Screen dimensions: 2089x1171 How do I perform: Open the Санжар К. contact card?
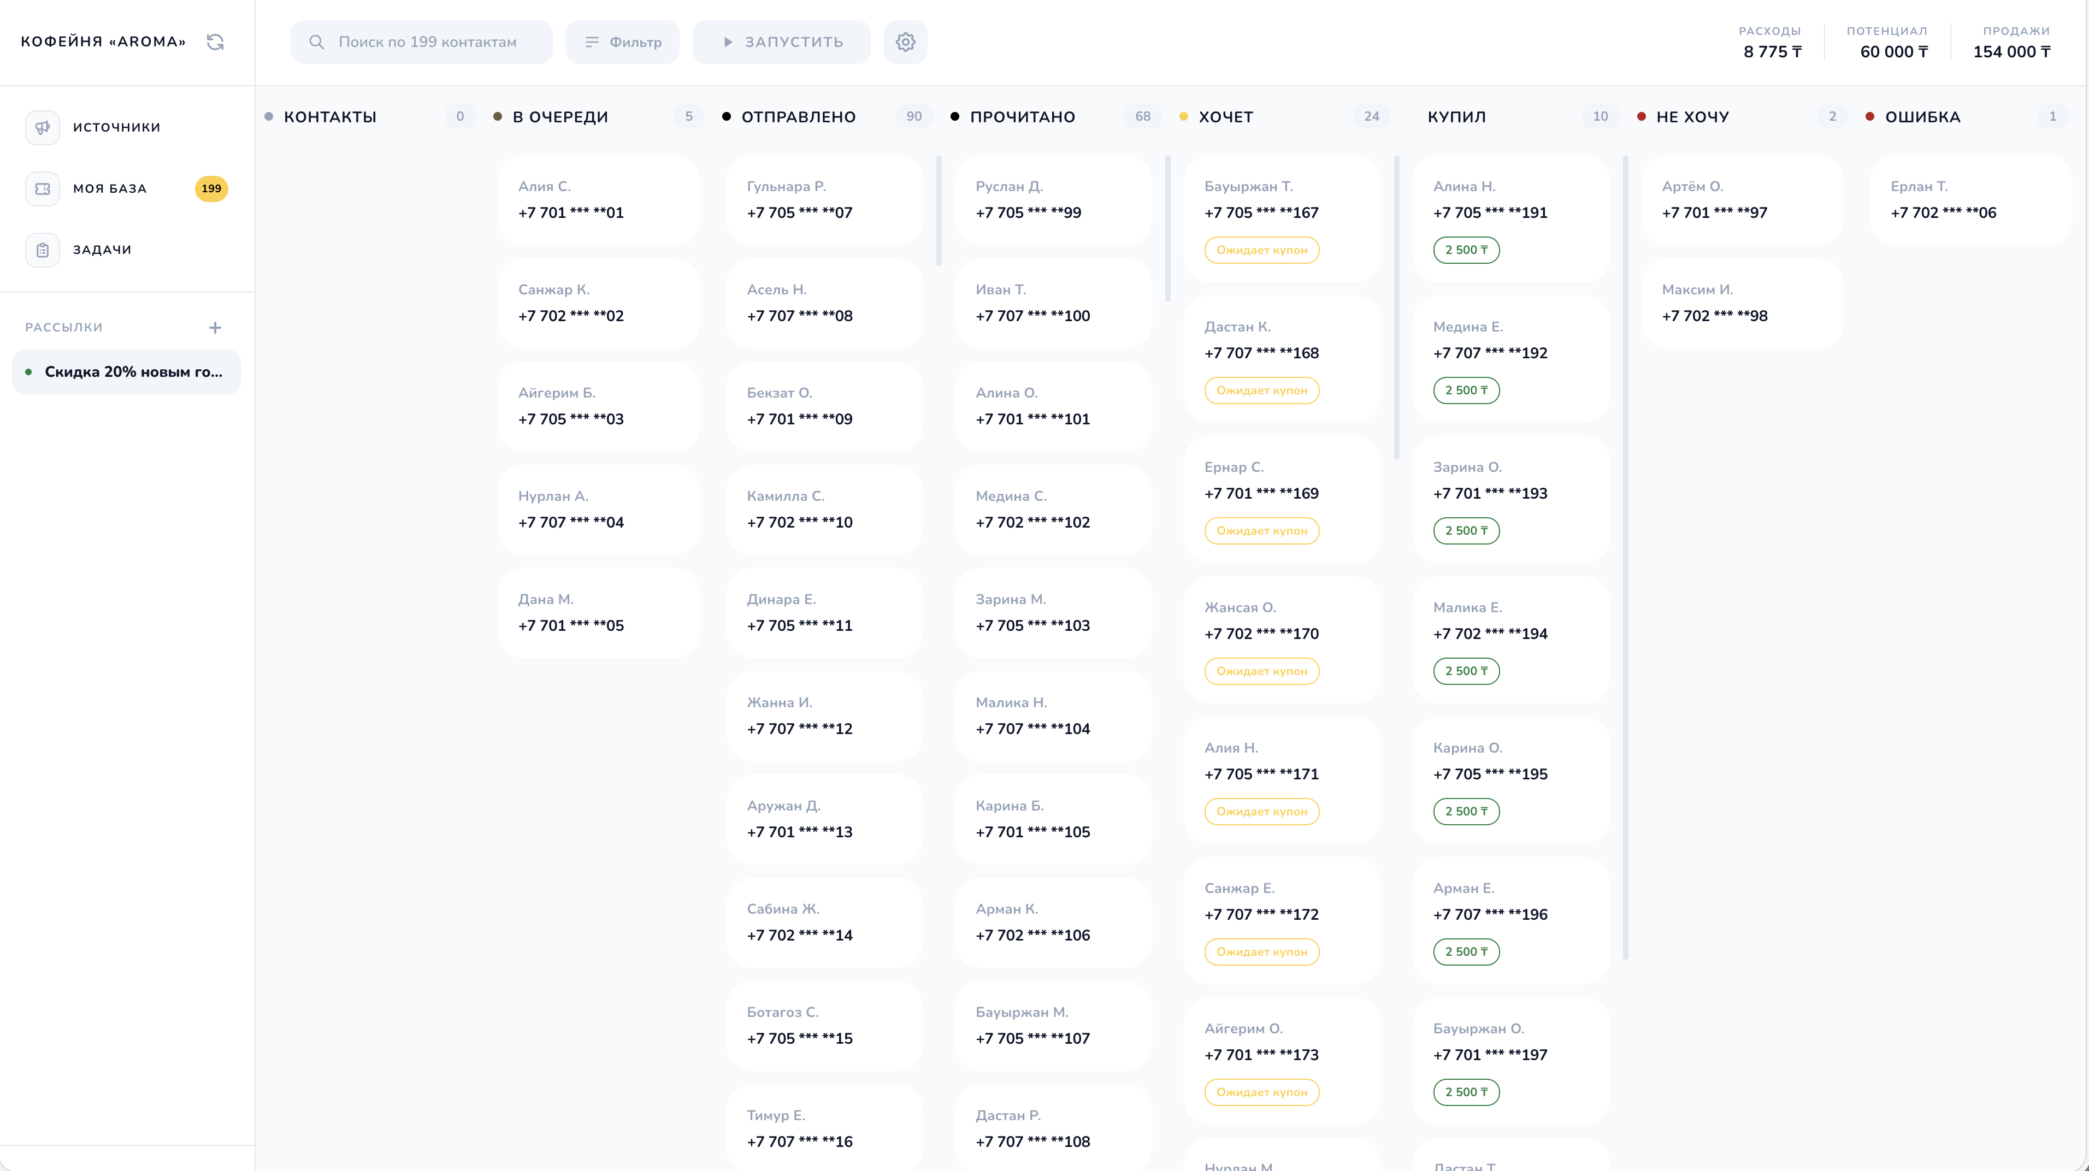tap(599, 303)
